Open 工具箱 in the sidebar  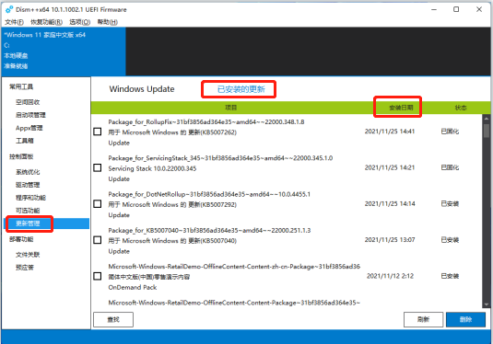click(x=25, y=141)
